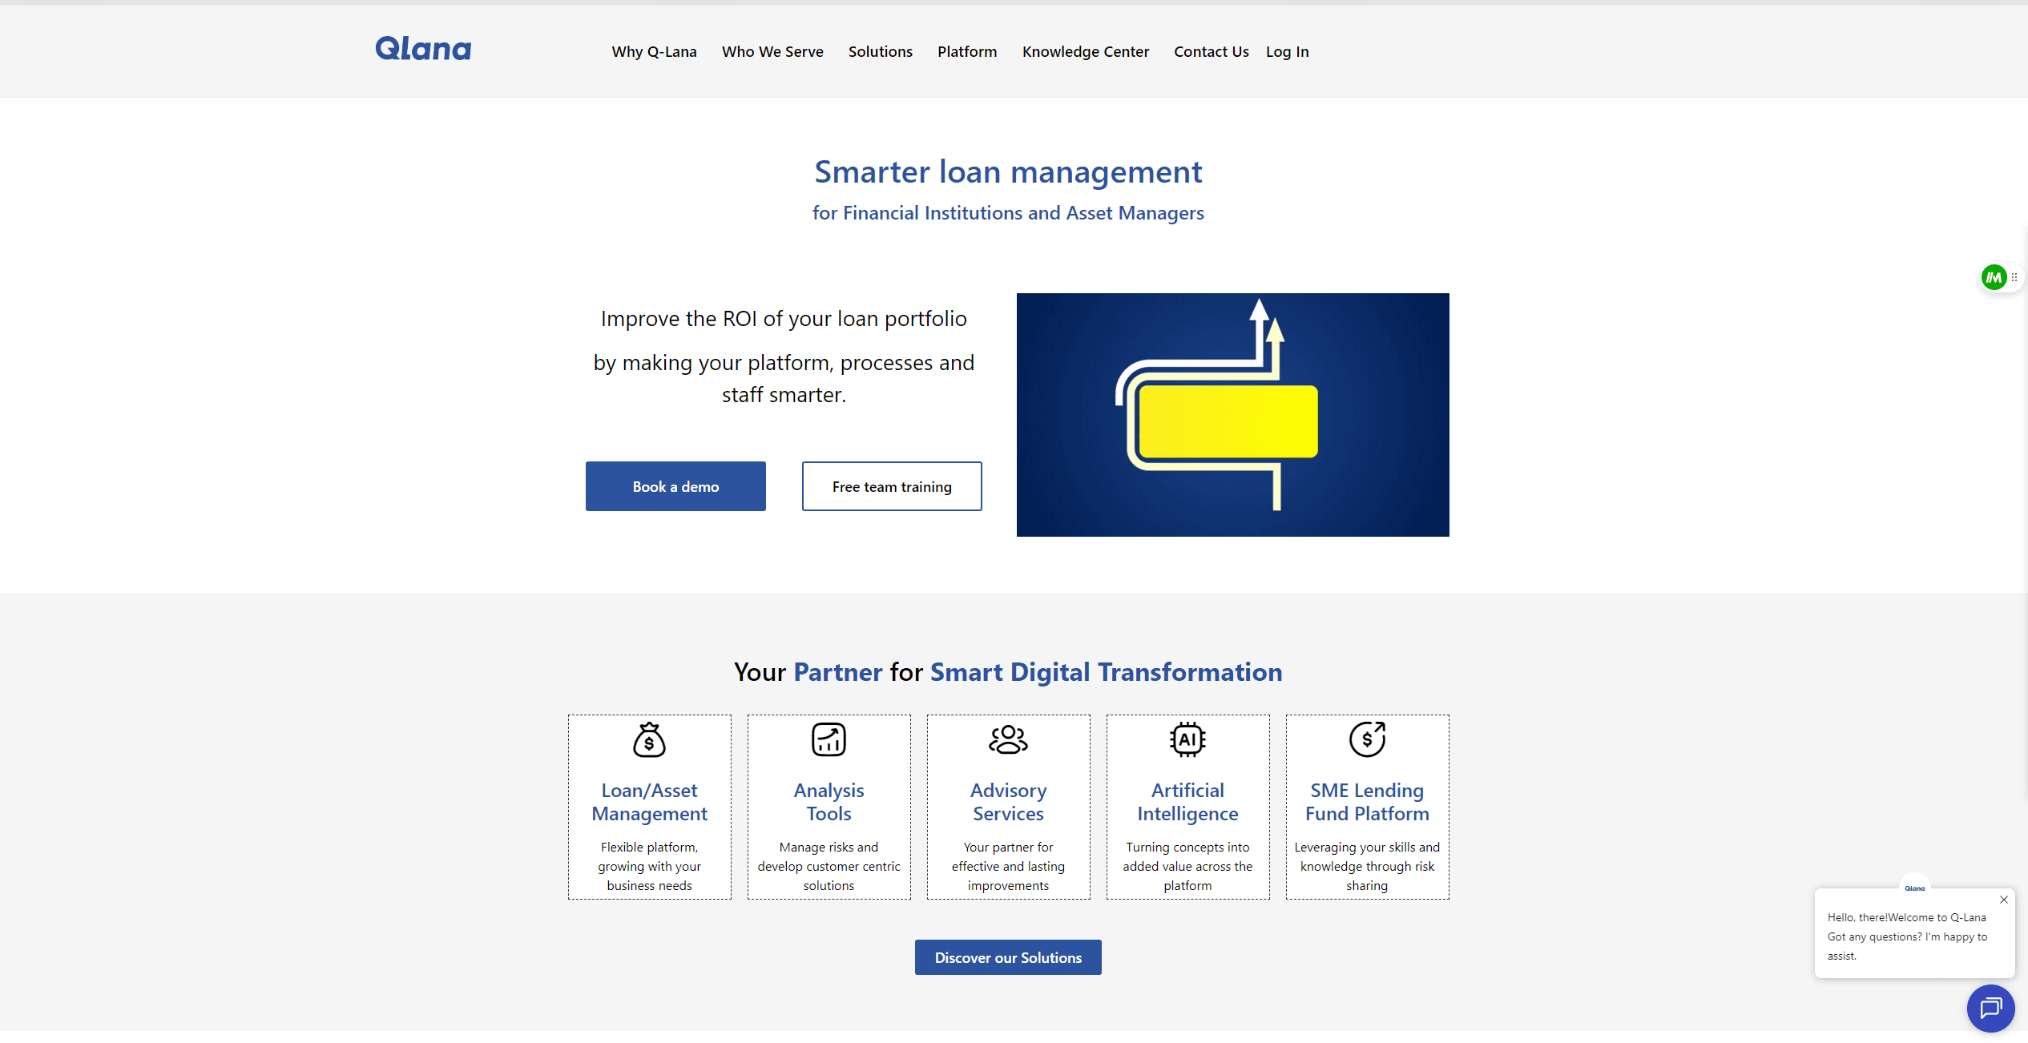This screenshot has width=2028, height=1043.
Task: Click the Contact Us link
Action: (x=1211, y=52)
